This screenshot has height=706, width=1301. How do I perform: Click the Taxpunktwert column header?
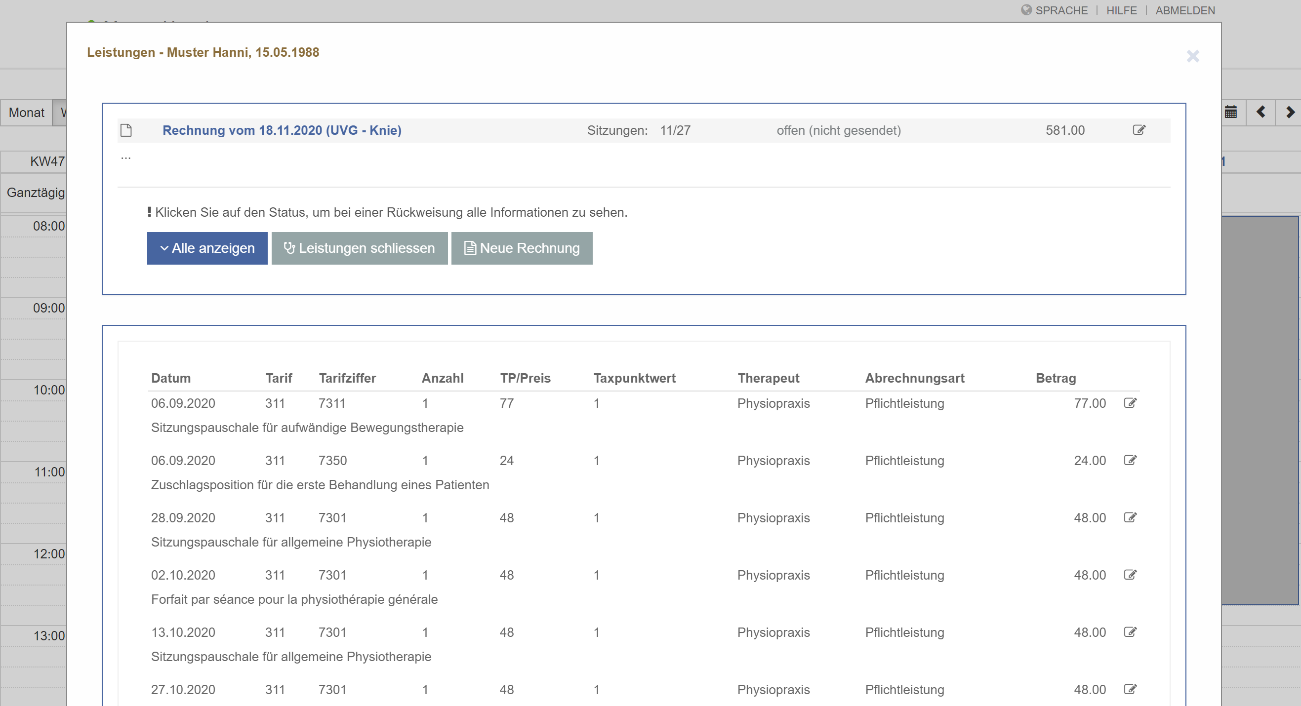point(634,378)
